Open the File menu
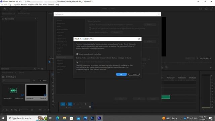Screen dimensions: 215x121 pyautogui.click(x=2, y=5)
